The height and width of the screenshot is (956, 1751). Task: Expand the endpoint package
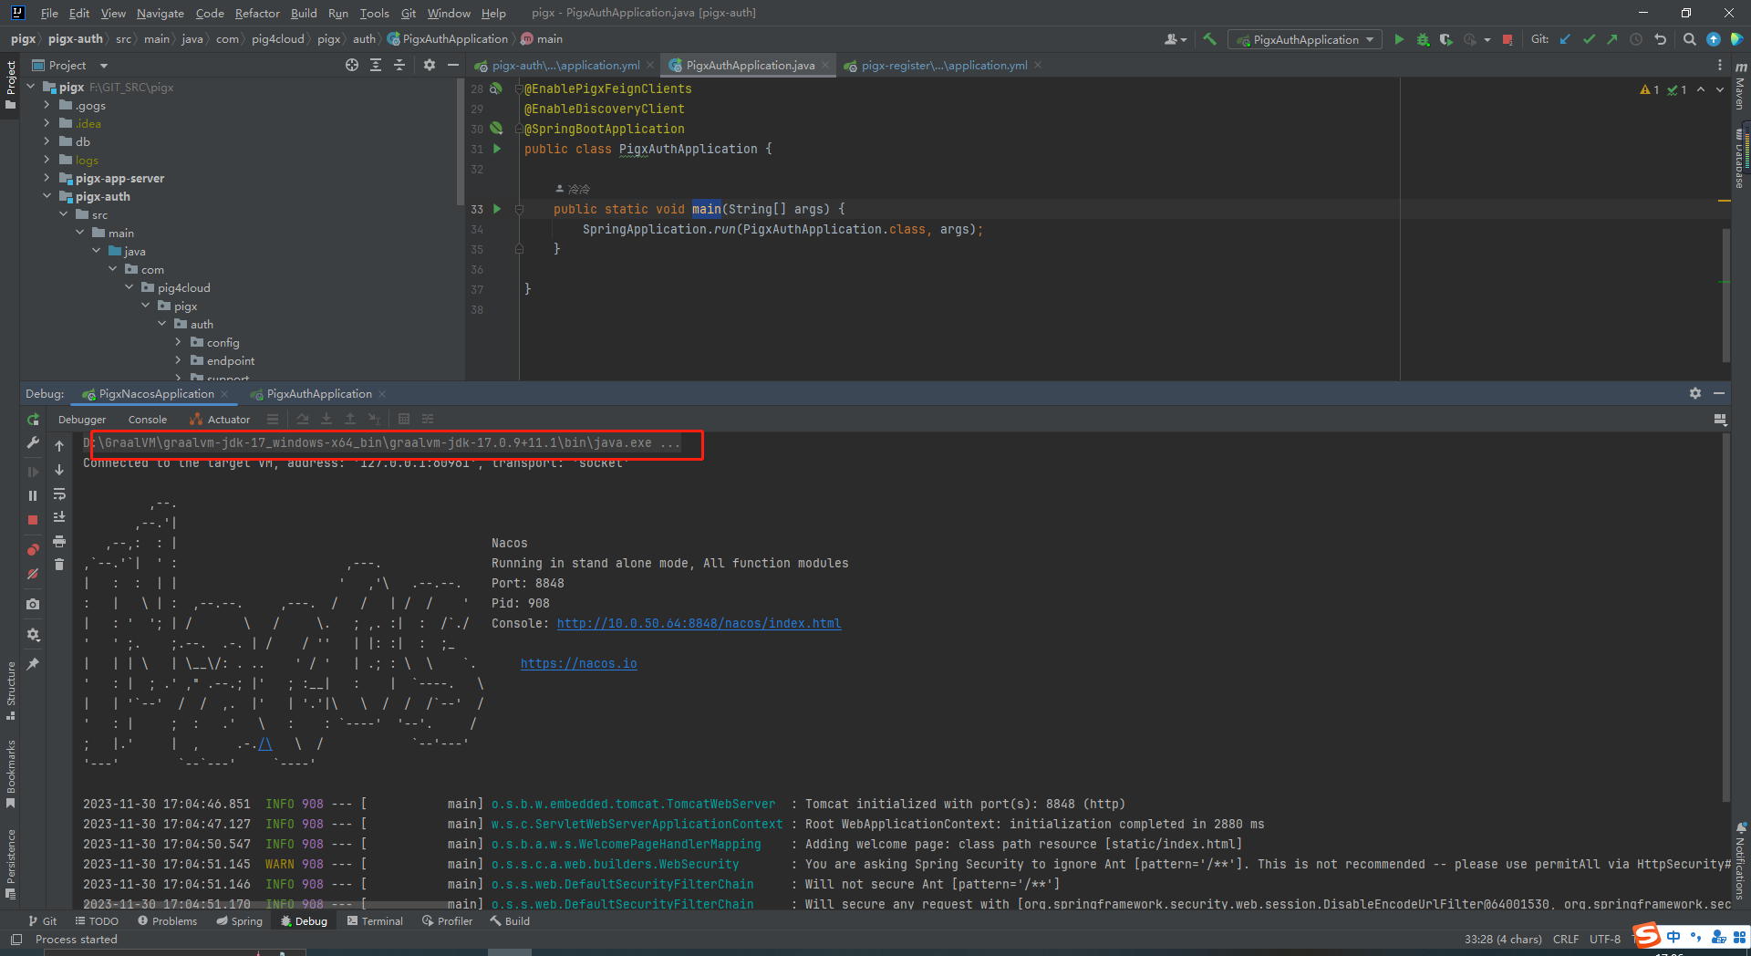click(178, 360)
